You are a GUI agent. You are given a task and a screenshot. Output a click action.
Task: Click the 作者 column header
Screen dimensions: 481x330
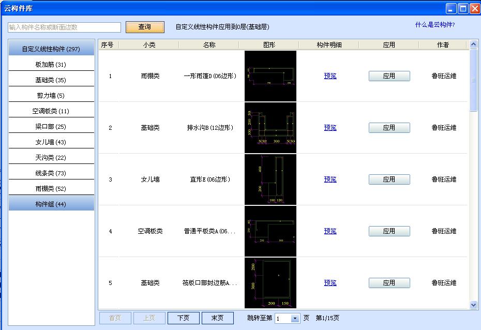tap(443, 45)
